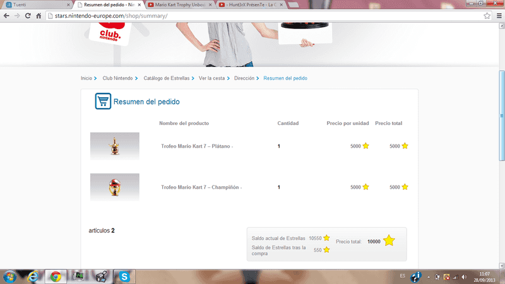Click the page vertical scrollbar thumb
Screen dimensions: 505x284
click(x=501, y=115)
